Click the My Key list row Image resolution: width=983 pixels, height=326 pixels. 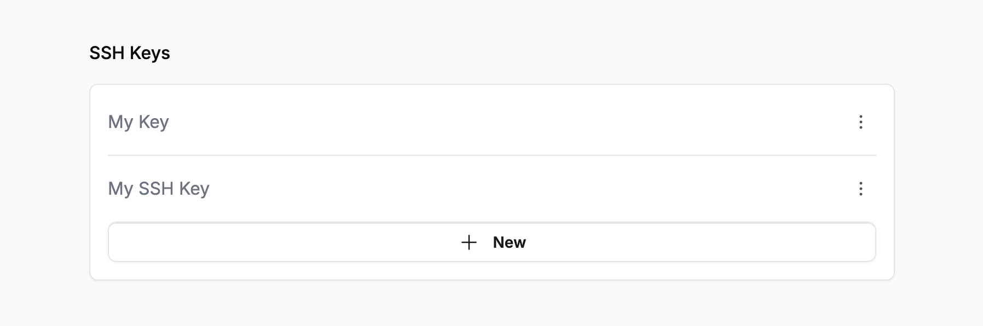438,122
